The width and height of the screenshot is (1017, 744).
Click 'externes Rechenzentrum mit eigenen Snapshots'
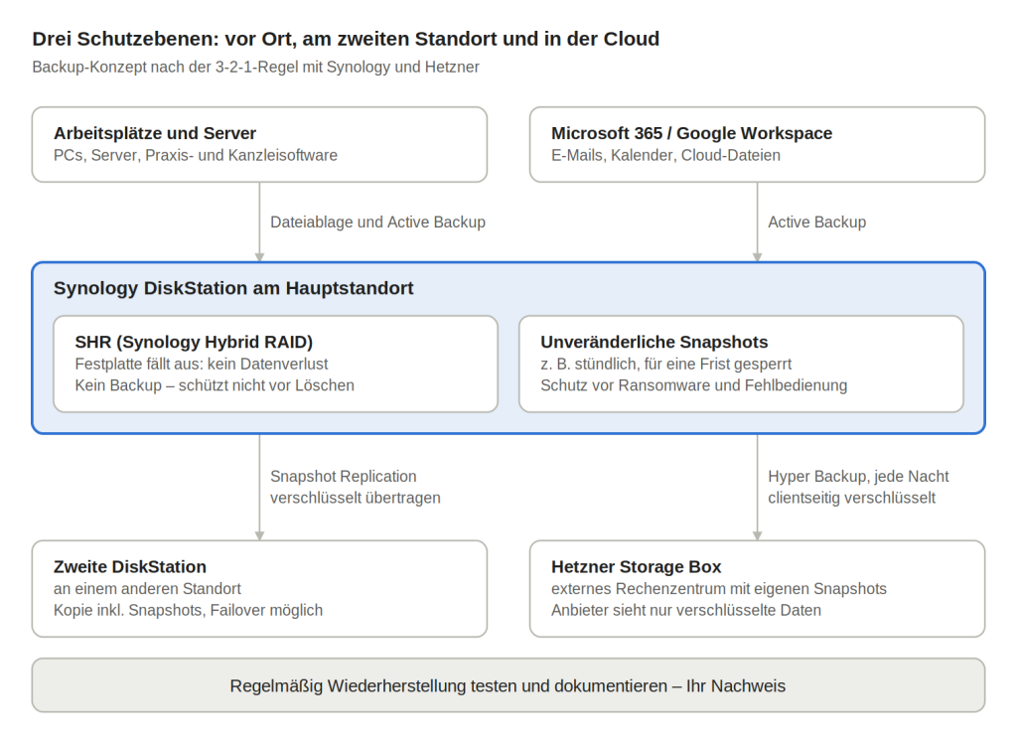click(719, 588)
